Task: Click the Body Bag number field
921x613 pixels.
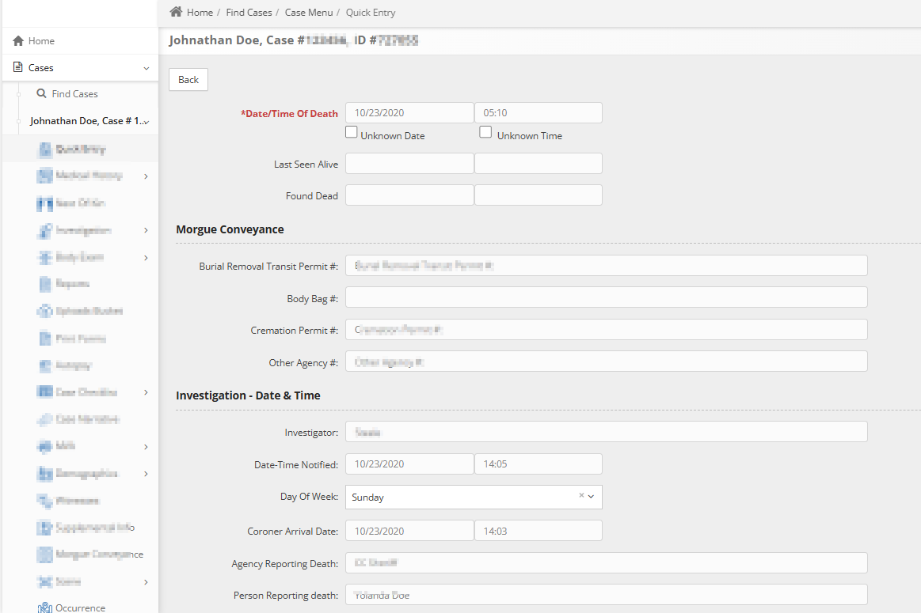Action: (605, 298)
